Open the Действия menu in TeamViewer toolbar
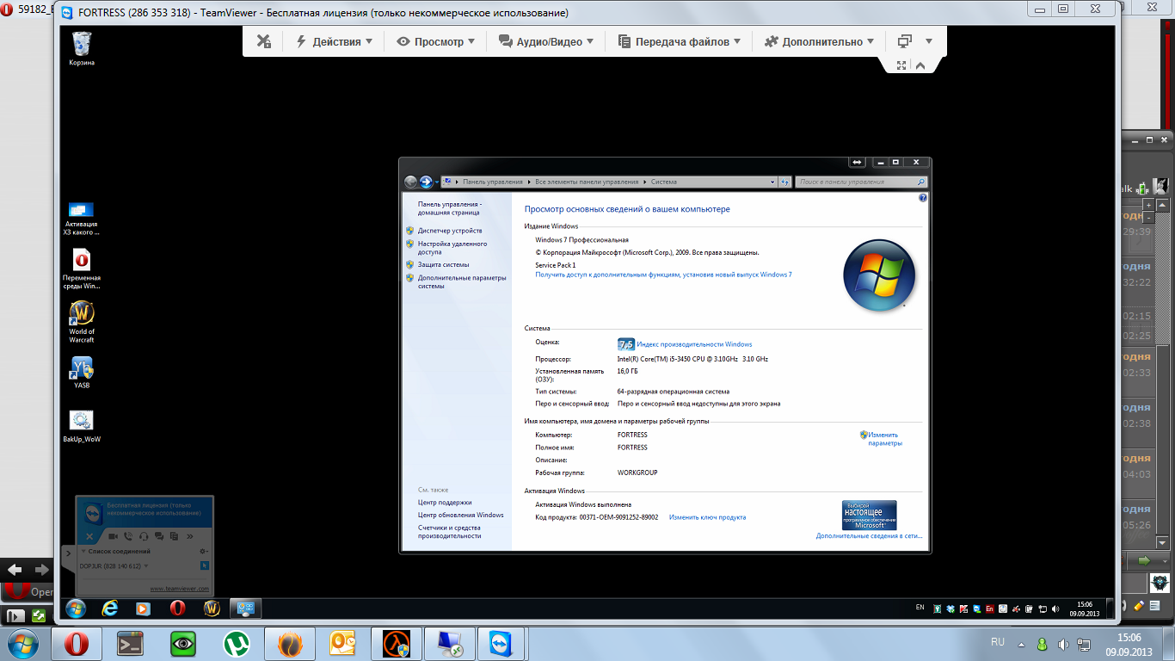 tap(334, 41)
